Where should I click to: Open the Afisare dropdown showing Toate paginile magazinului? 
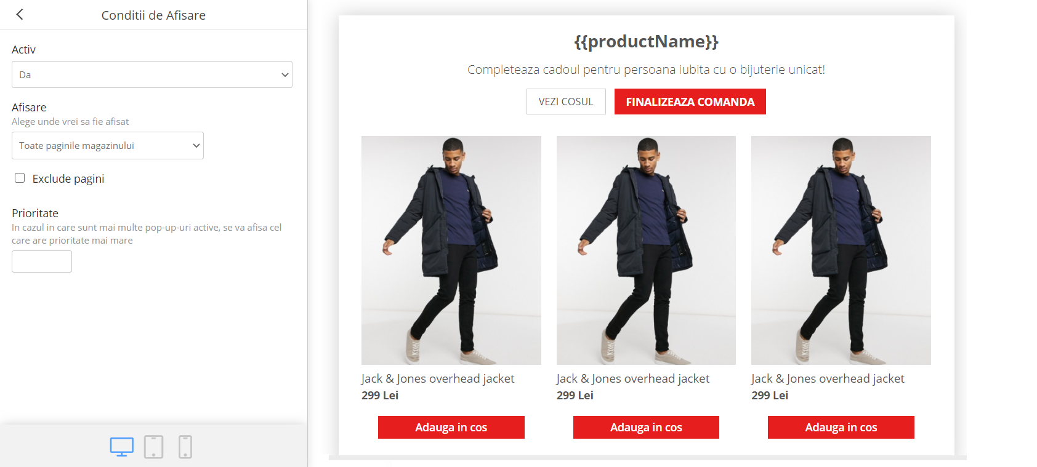[x=107, y=145]
